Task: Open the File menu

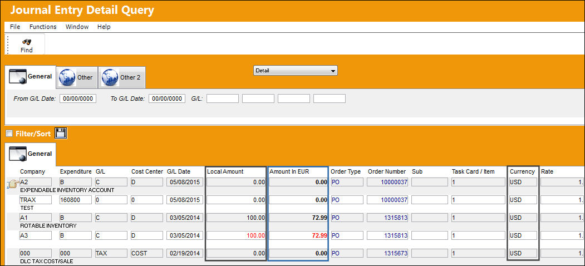Action: (15, 27)
